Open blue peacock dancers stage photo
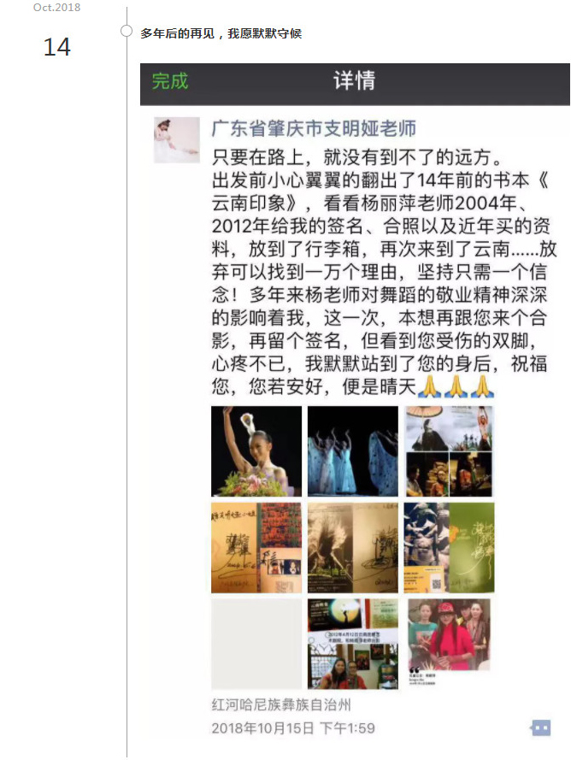 tap(353, 451)
